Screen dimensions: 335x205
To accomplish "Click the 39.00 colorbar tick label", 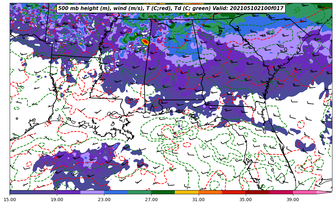I will 293,199.
